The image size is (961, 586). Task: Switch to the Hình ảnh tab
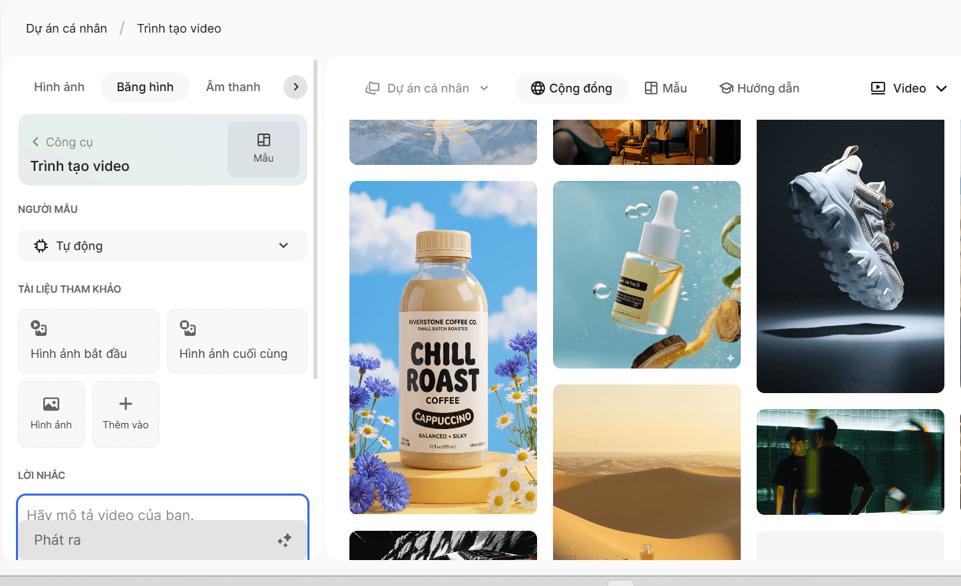tap(59, 87)
